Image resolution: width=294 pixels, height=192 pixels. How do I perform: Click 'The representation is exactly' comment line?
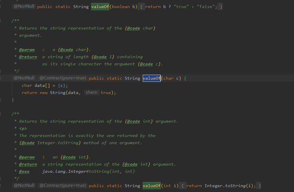(x=87, y=136)
